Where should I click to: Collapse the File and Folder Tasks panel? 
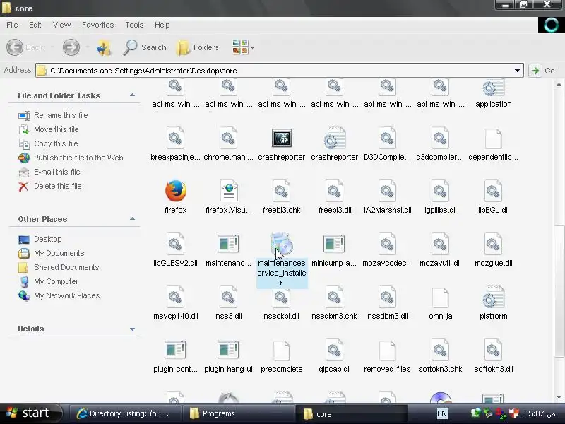132,95
